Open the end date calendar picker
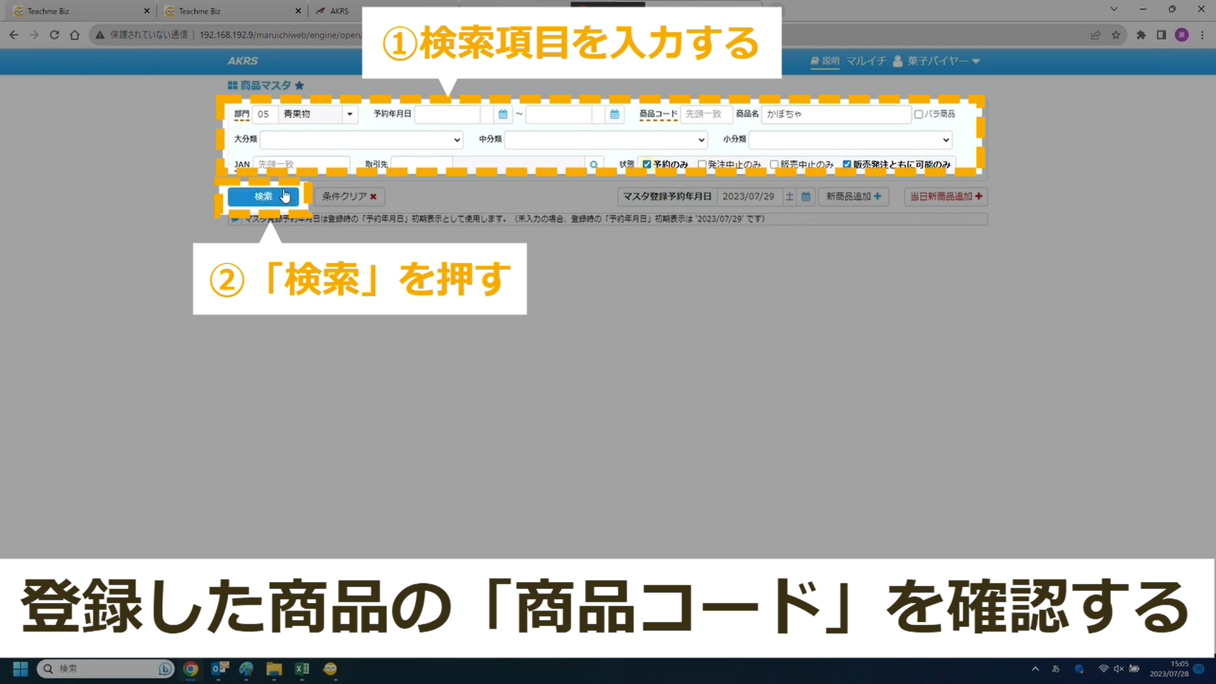Screen dimensions: 1216x684 tap(614, 114)
